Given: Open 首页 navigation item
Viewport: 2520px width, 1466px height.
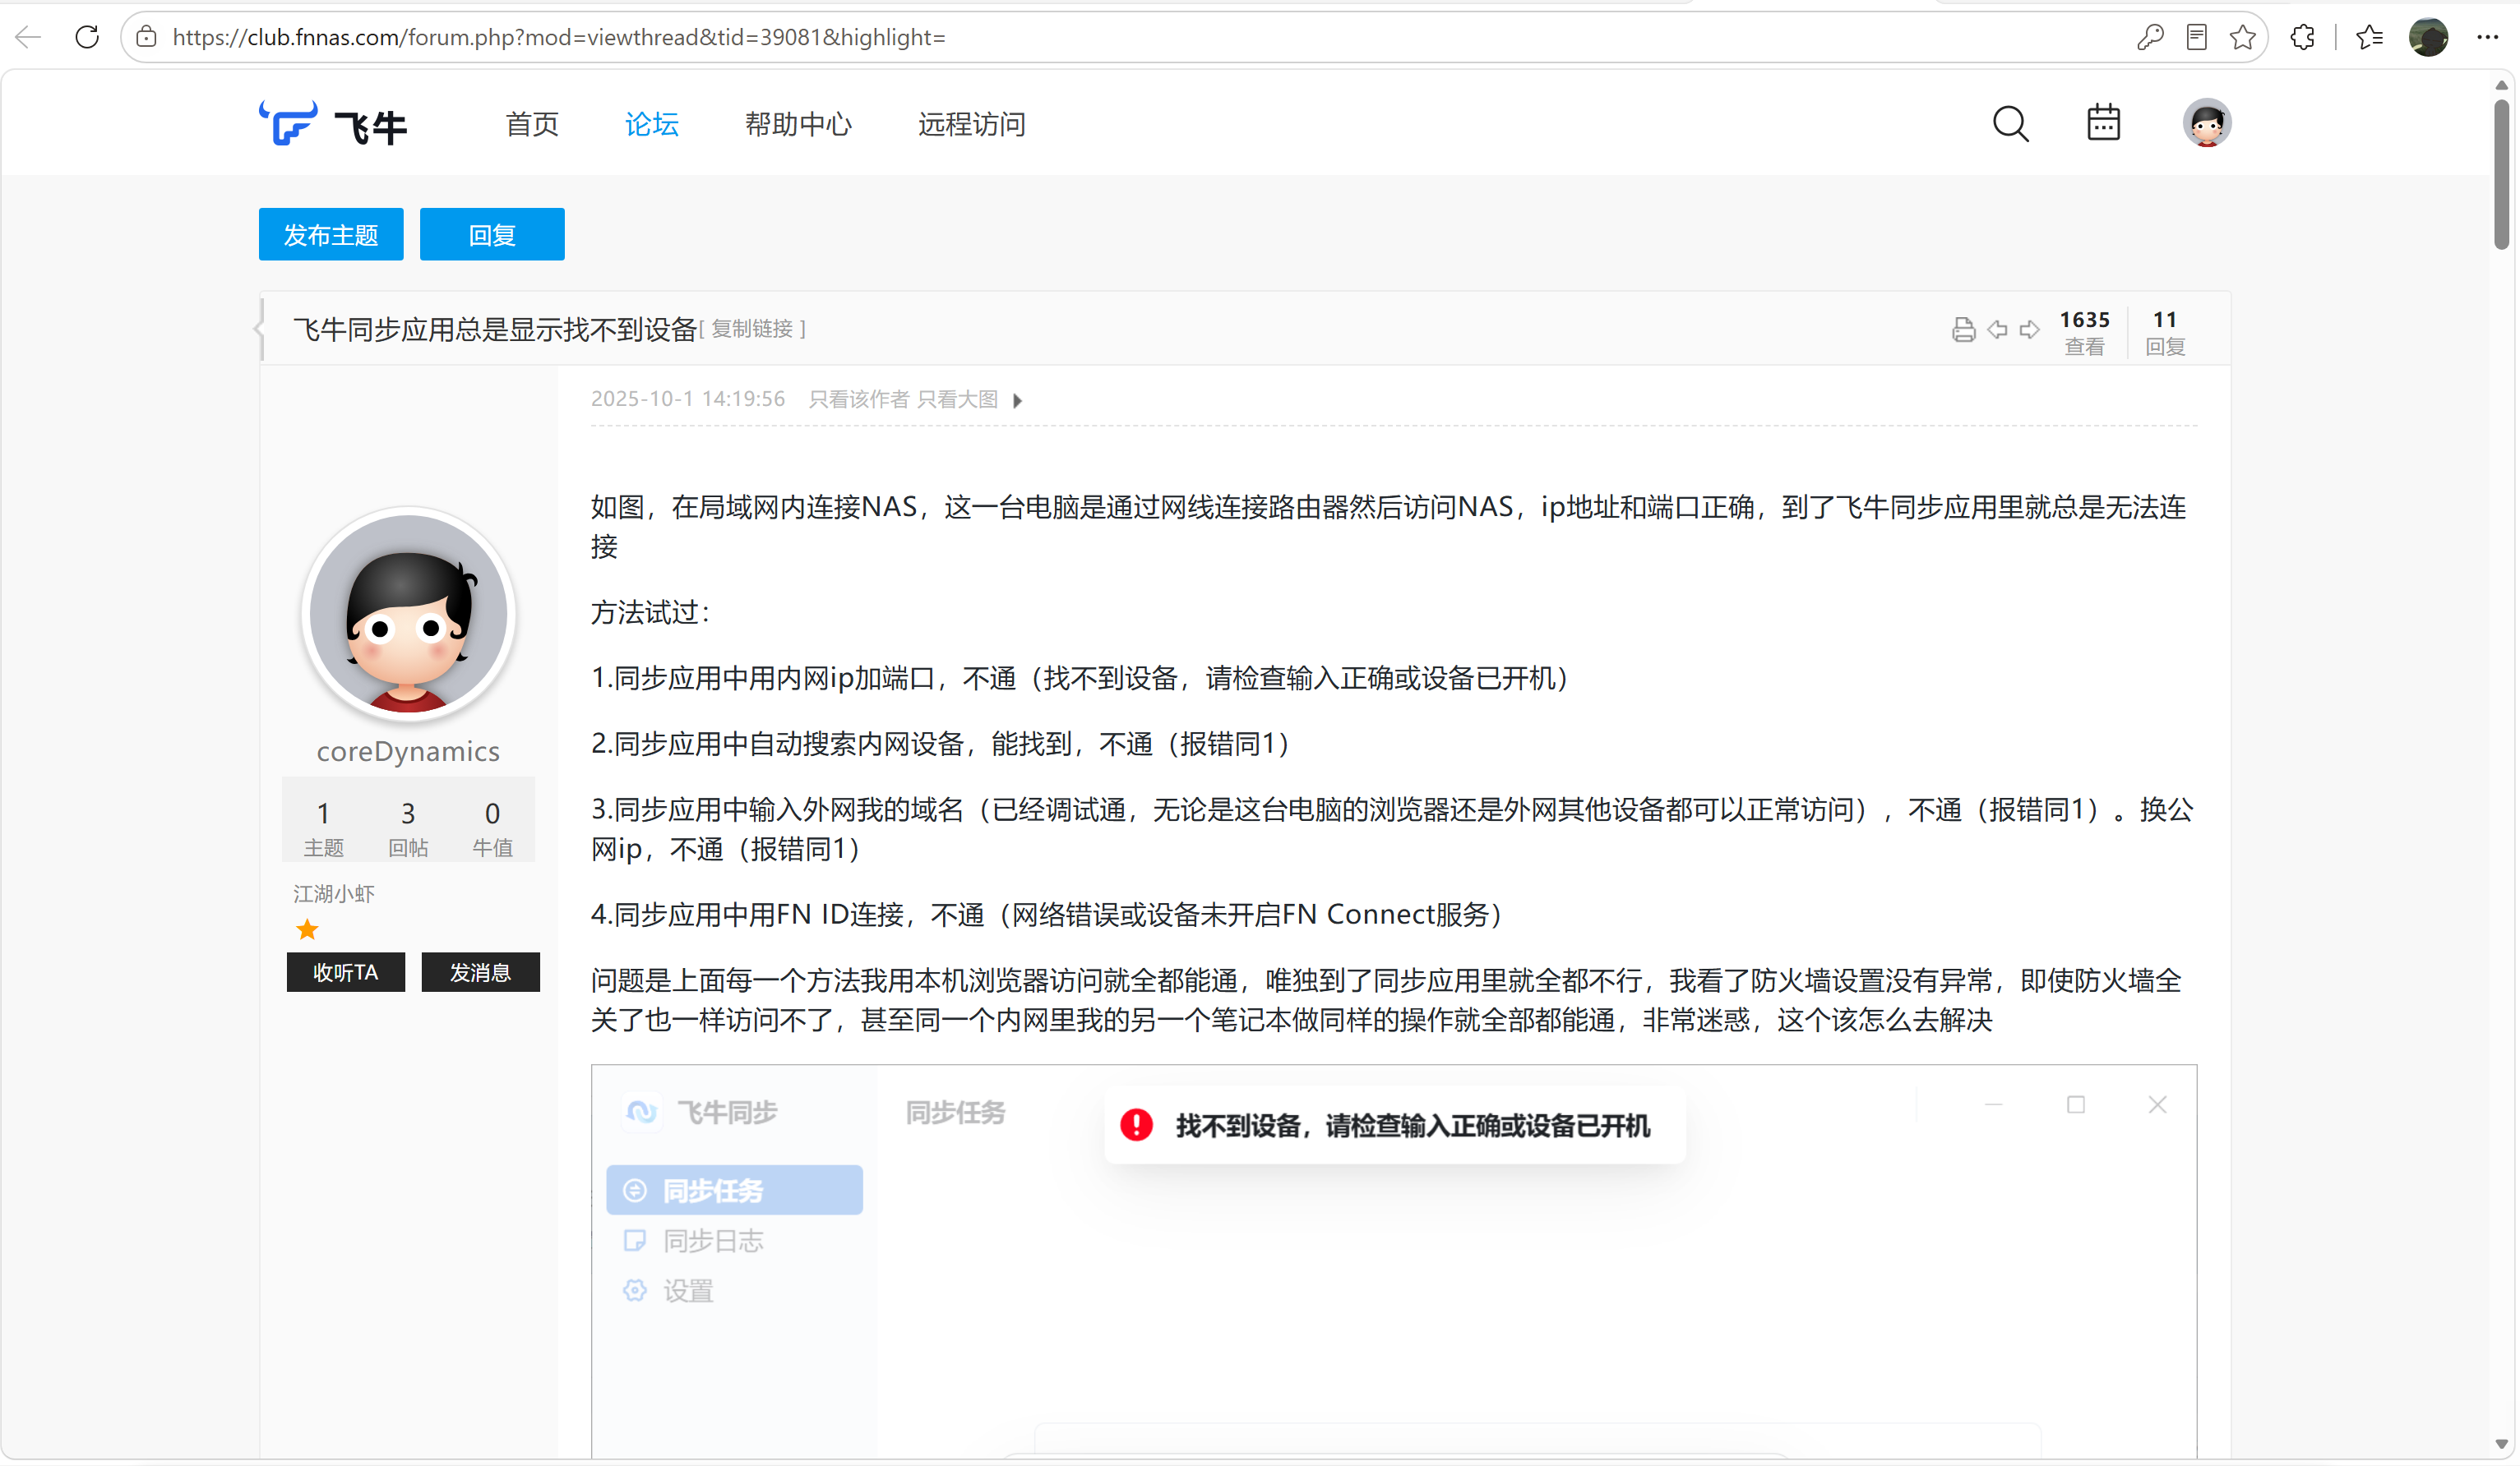Looking at the screenshot, I should (532, 124).
